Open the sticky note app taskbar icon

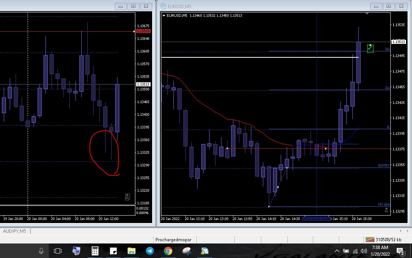pyautogui.click(x=113, y=251)
